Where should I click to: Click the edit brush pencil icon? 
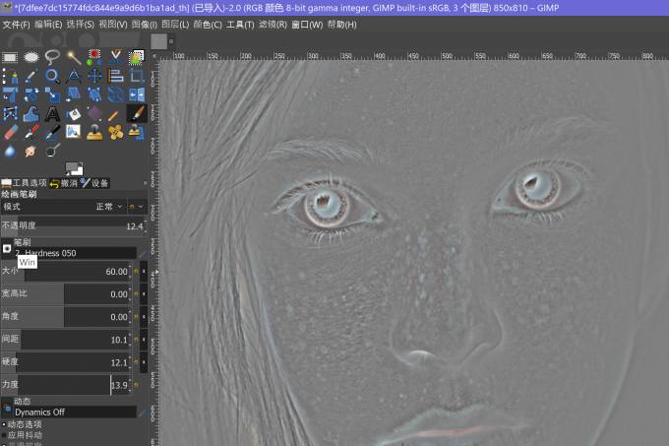(143, 253)
